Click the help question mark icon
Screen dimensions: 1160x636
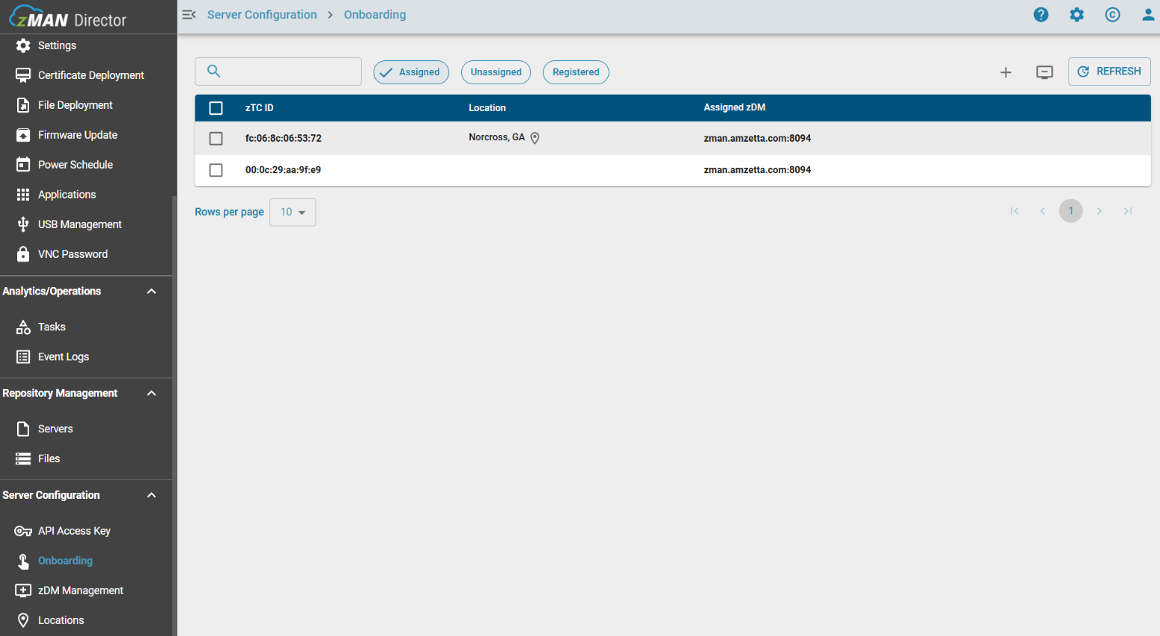[1041, 15]
